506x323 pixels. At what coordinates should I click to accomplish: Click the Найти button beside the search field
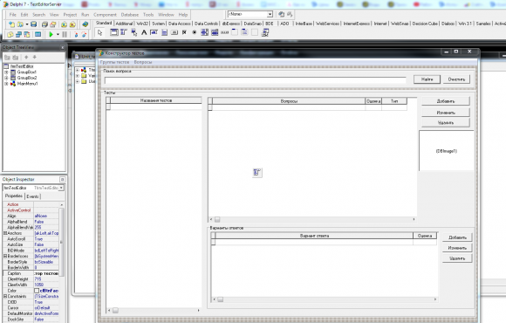point(427,79)
